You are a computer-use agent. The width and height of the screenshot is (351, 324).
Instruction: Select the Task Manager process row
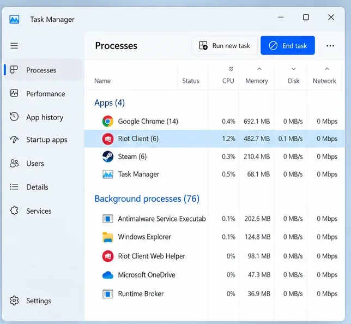214,174
